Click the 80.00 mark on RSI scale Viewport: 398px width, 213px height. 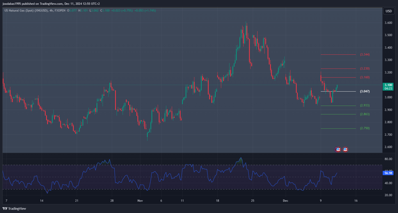(x=388, y=159)
